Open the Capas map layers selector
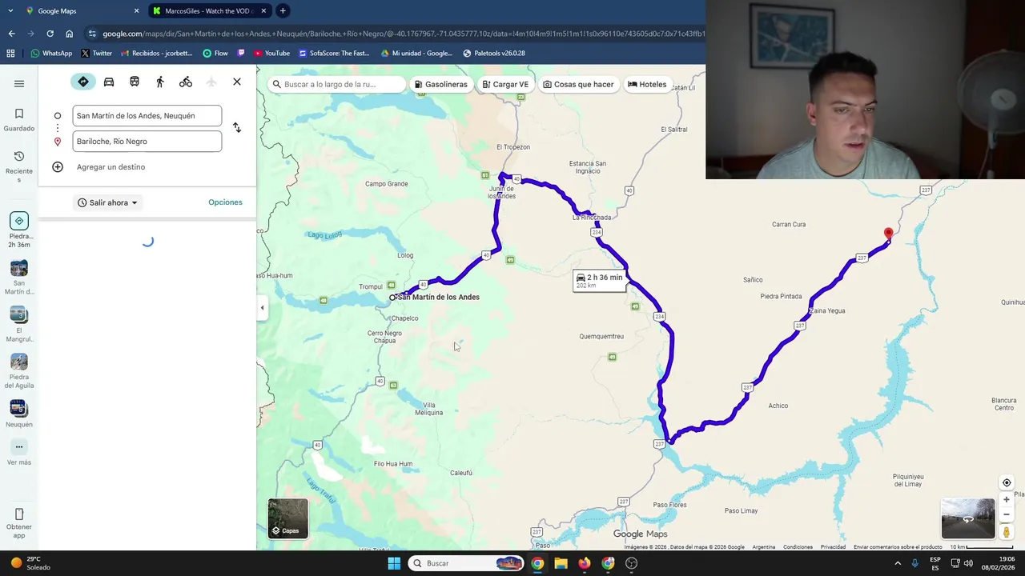 click(287, 518)
